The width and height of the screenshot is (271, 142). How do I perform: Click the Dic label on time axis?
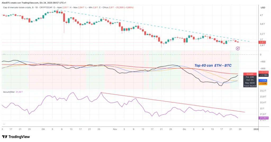click(x=184, y=129)
